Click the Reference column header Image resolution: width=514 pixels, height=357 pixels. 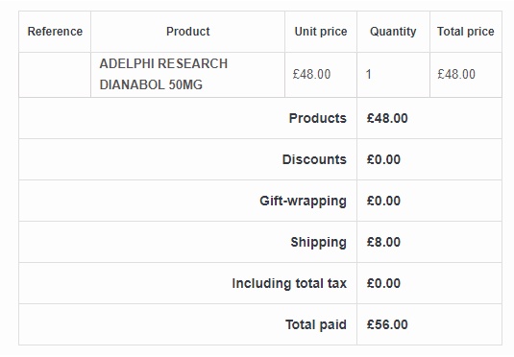pyautogui.click(x=55, y=32)
